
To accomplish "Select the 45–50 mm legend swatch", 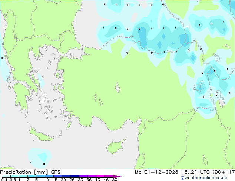I will (109, 176).
